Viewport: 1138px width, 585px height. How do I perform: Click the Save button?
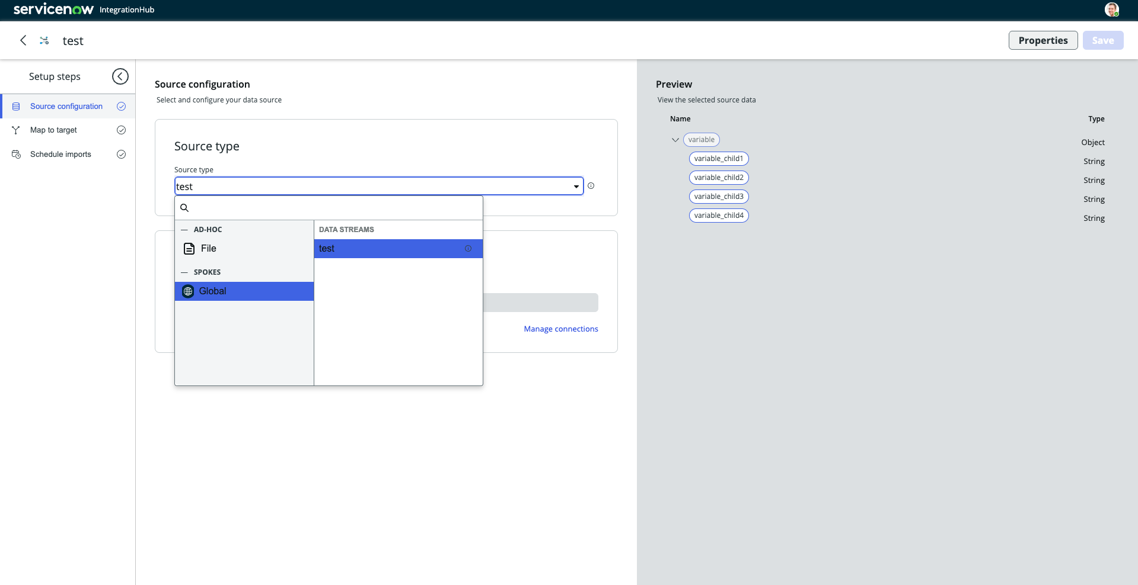1103,40
